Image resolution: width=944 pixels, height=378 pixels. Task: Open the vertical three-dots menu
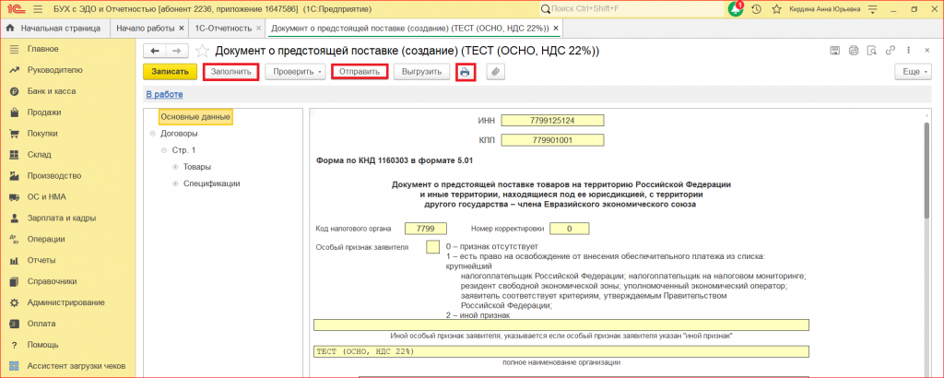point(908,51)
